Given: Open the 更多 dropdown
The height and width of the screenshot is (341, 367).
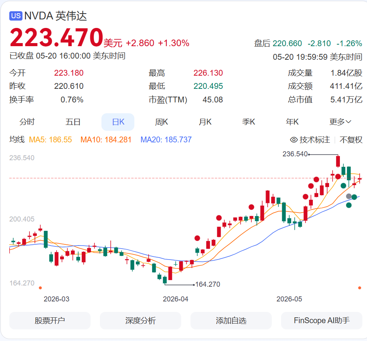Looking at the screenshot, I should pos(340,122).
